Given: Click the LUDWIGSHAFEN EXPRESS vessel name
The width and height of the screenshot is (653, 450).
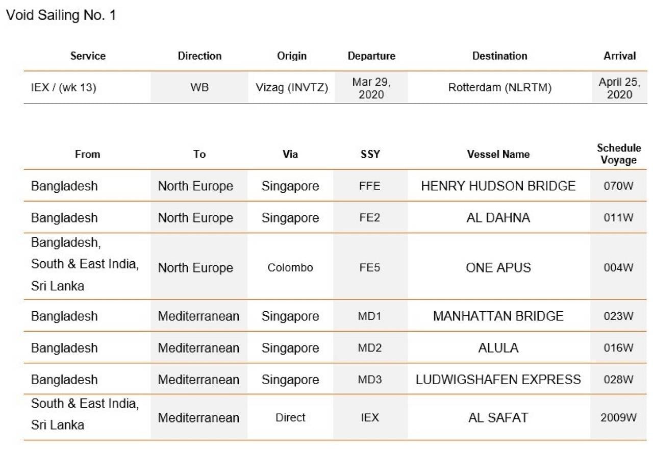Looking at the screenshot, I should [498, 380].
